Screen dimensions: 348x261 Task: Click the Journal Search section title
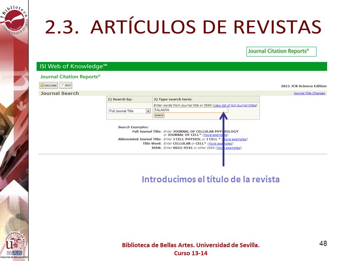coord(59,93)
